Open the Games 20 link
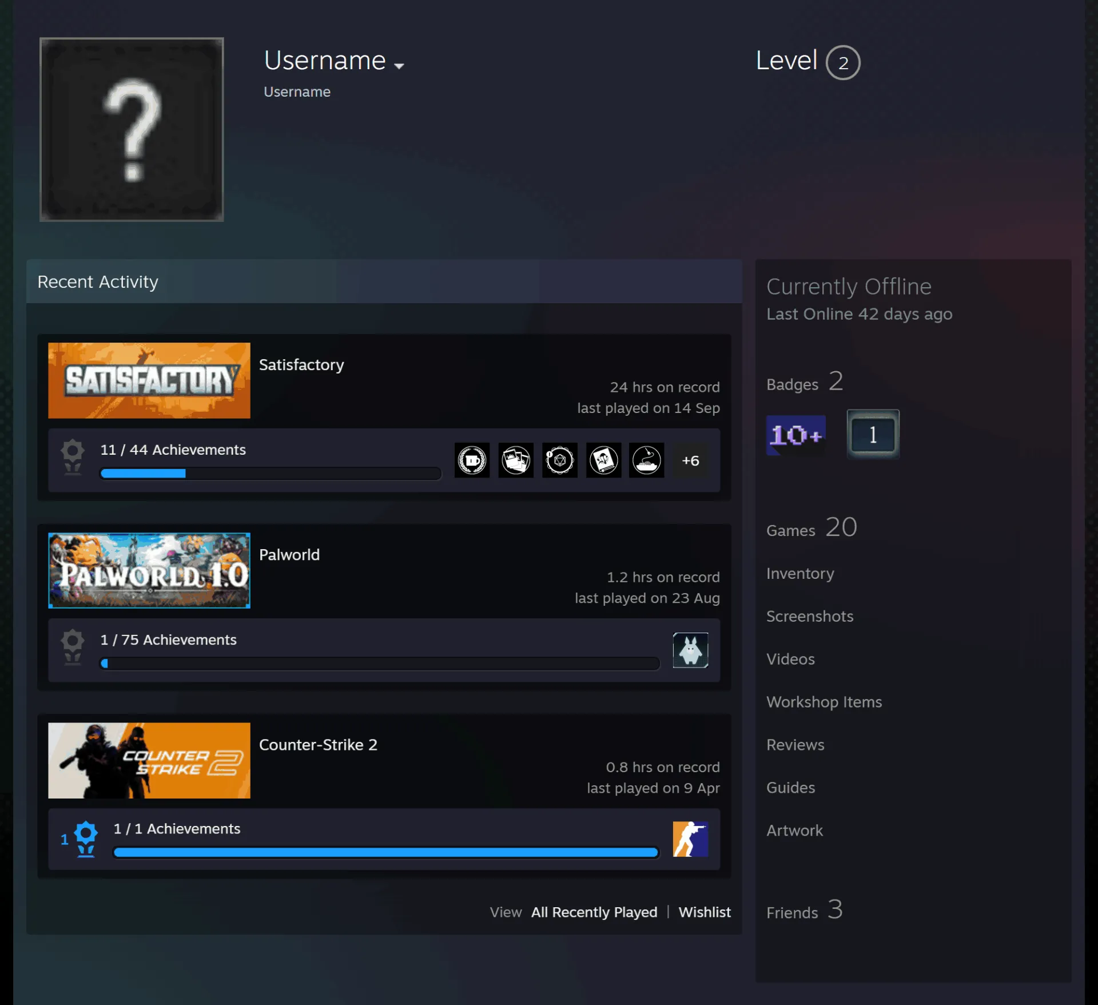Image resolution: width=1098 pixels, height=1005 pixels. coord(811,527)
